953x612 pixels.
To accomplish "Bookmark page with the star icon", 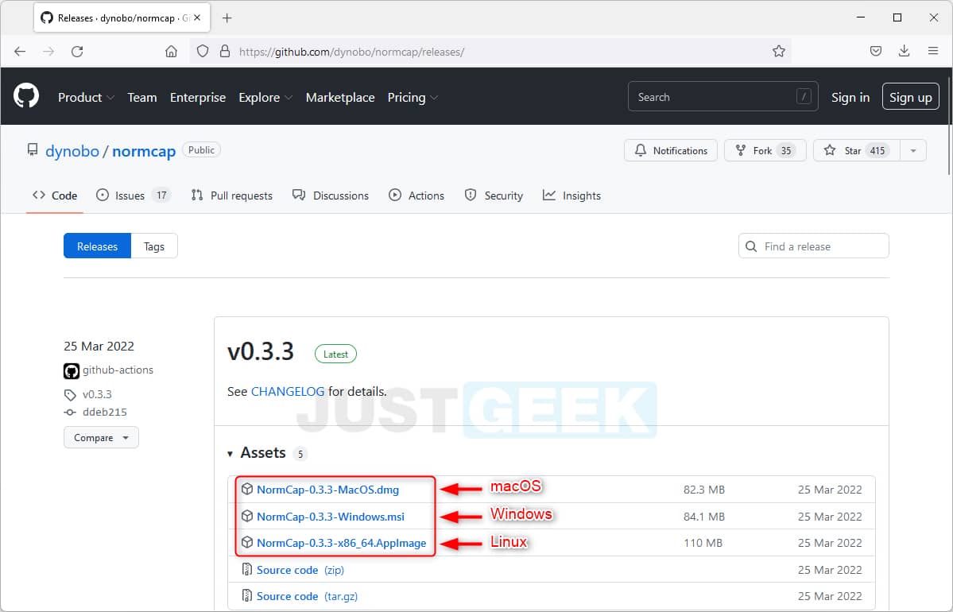I will (x=779, y=52).
